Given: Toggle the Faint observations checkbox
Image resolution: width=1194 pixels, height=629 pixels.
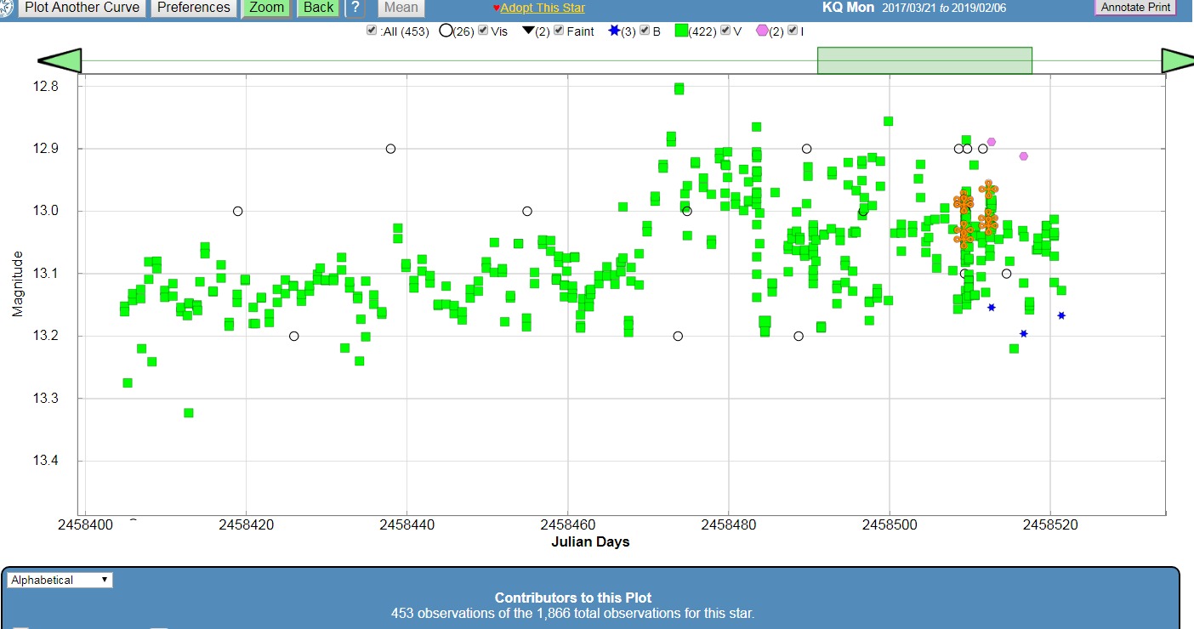Looking at the screenshot, I should pos(559,31).
